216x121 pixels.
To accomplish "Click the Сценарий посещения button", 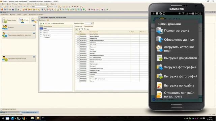I will (x=57, y=24).
